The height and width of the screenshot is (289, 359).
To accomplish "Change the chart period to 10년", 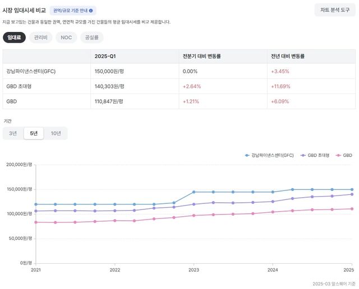I will point(56,133).
